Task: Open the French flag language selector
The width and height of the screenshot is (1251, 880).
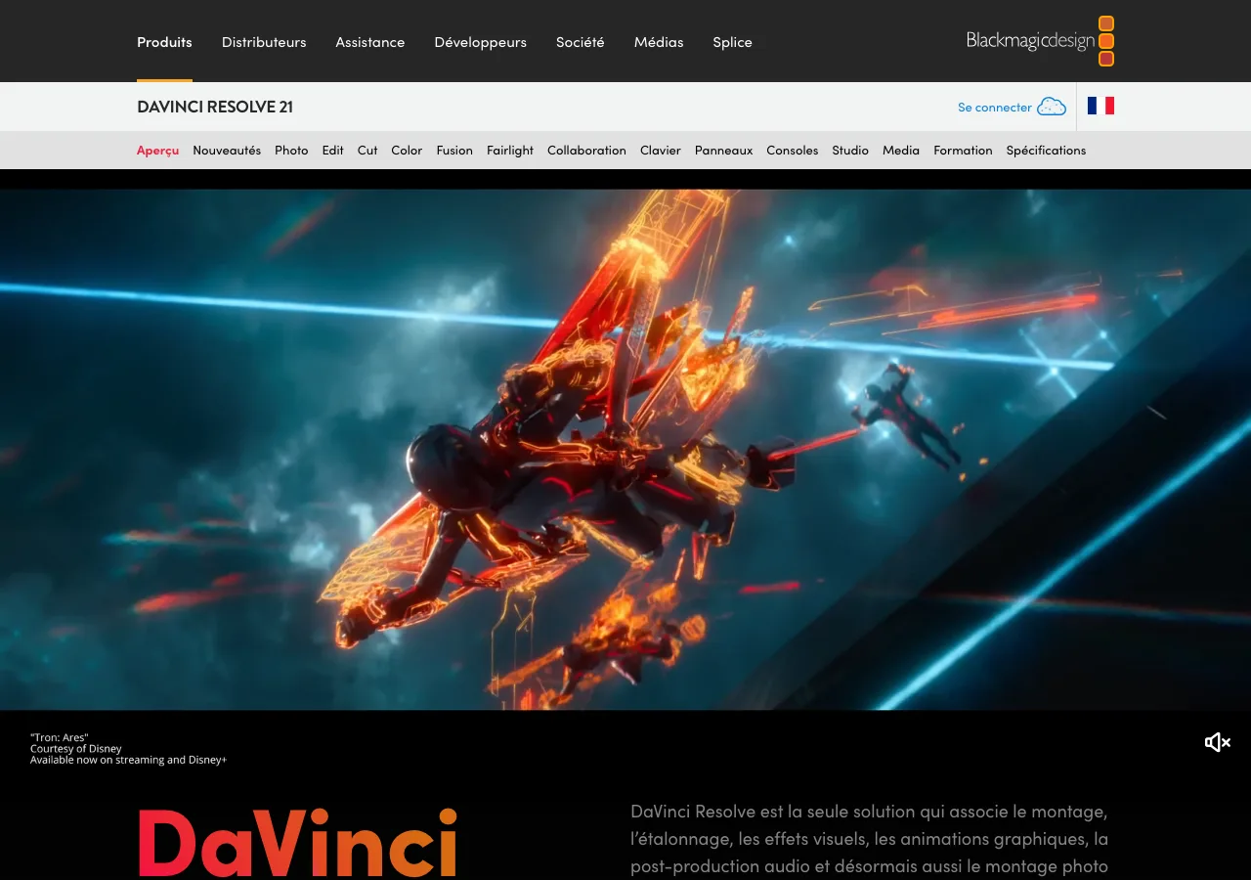Action: pos(1100,106)
